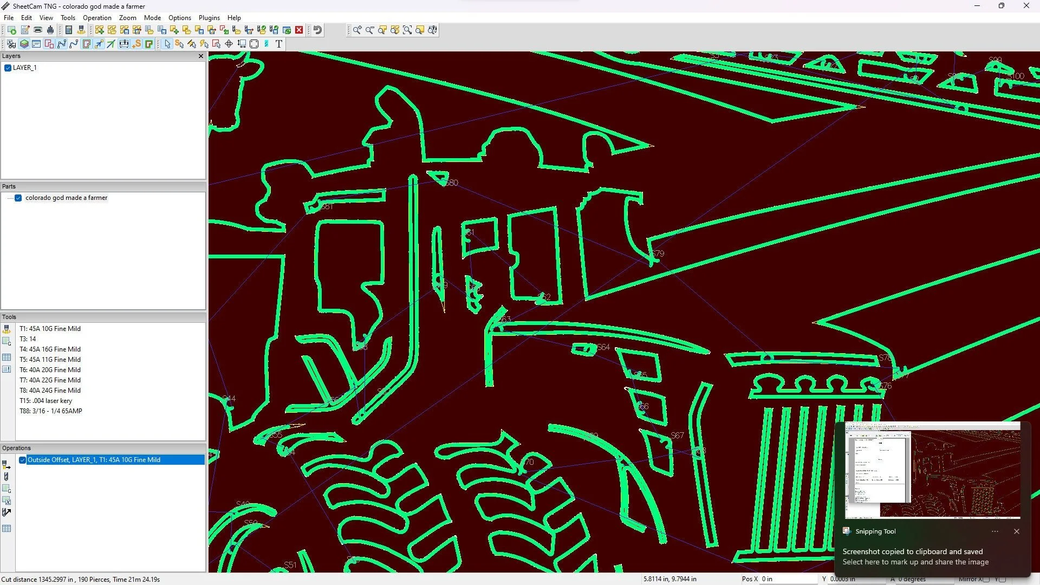The image size is (1040, 585).
Task: Open Snipping Tool notification options (three dots)
Action: tap(995, 531)
